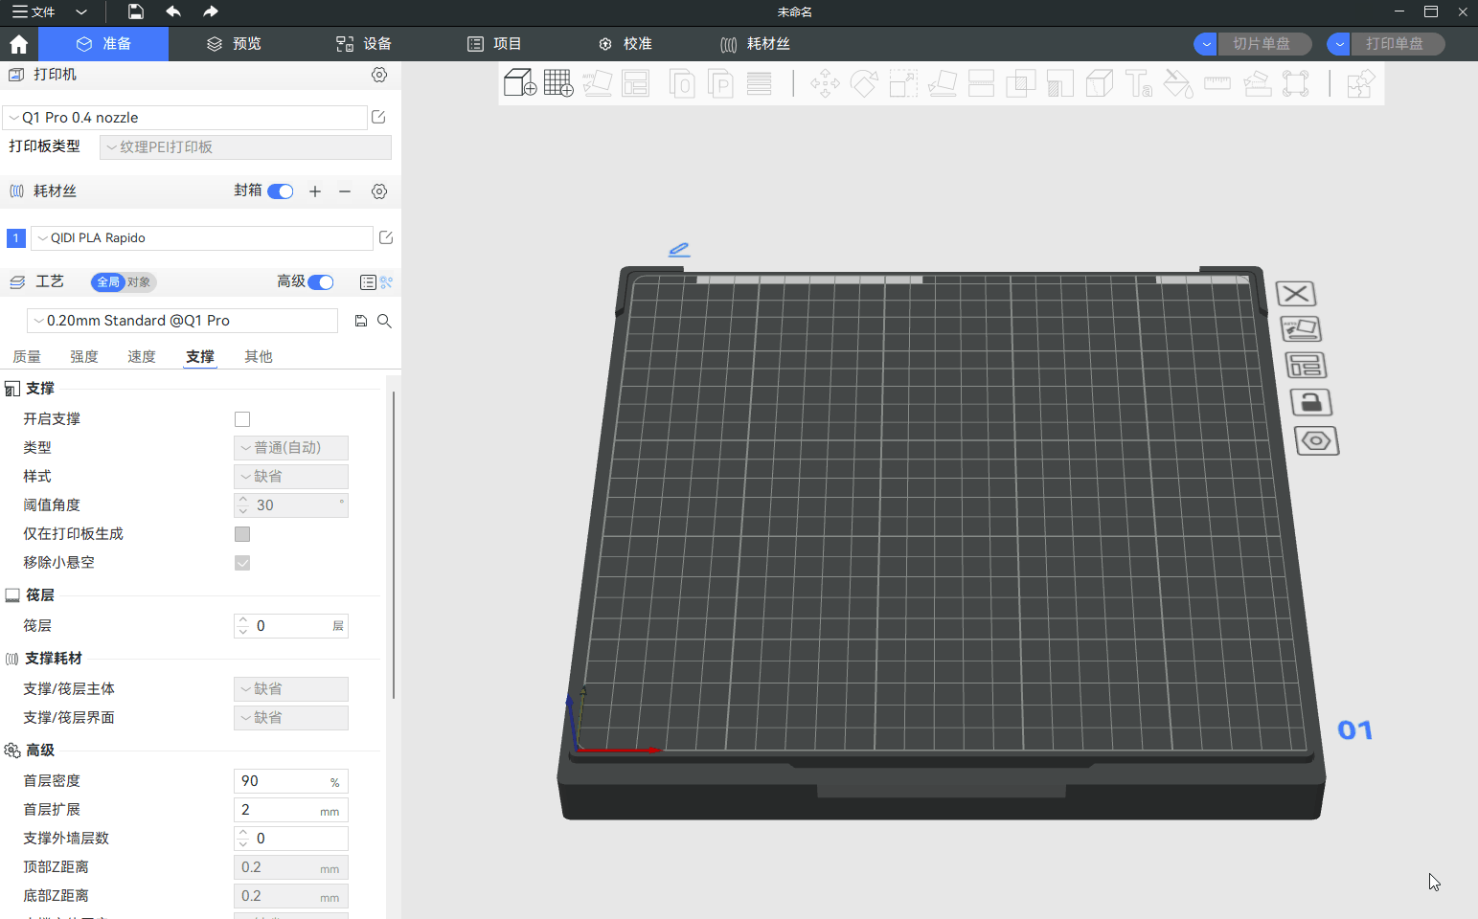Click the lock icon beside the plate
1478x919 pixels.
[1311, 402]
